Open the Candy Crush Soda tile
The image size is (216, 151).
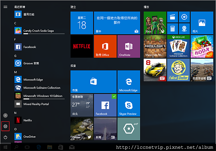coord(202,46)
